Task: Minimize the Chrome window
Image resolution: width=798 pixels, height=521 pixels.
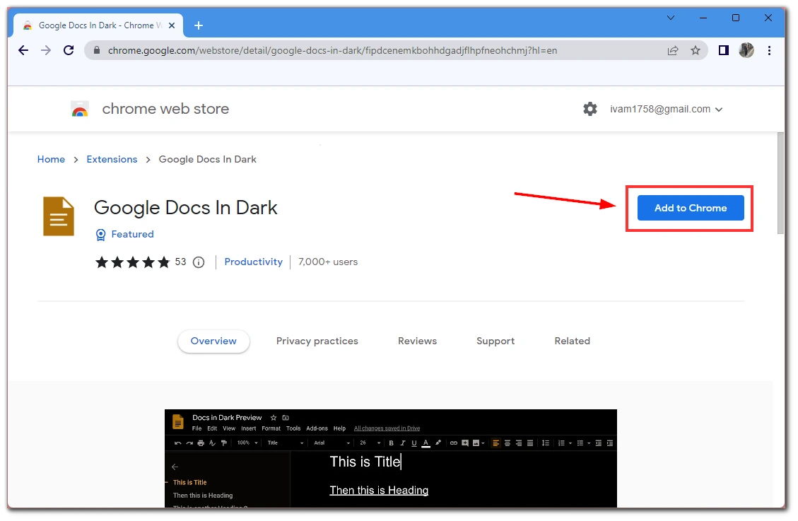Action: coord(703,18)
